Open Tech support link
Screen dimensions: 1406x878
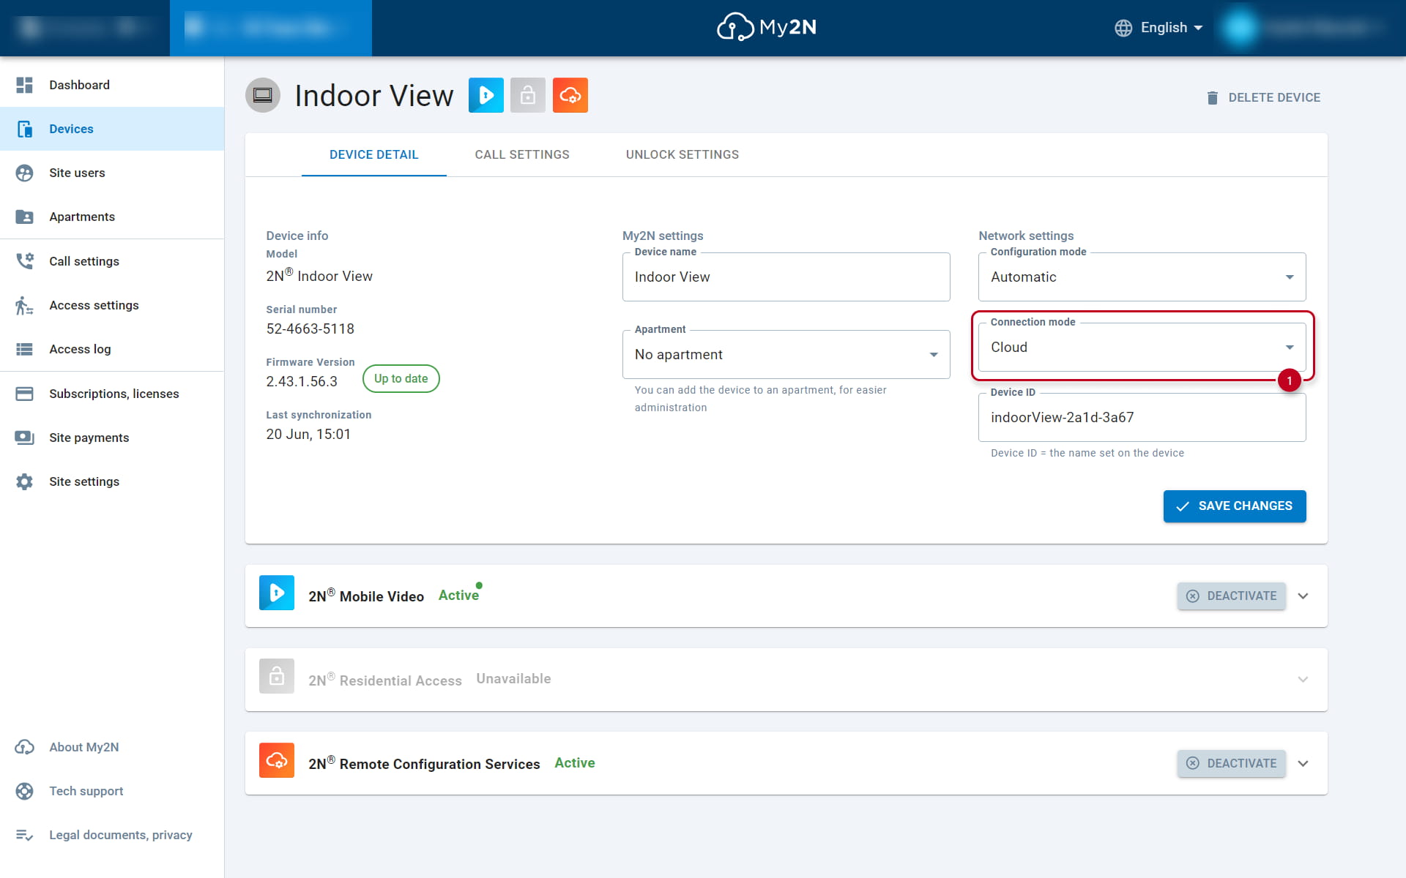tap(112, 791)
